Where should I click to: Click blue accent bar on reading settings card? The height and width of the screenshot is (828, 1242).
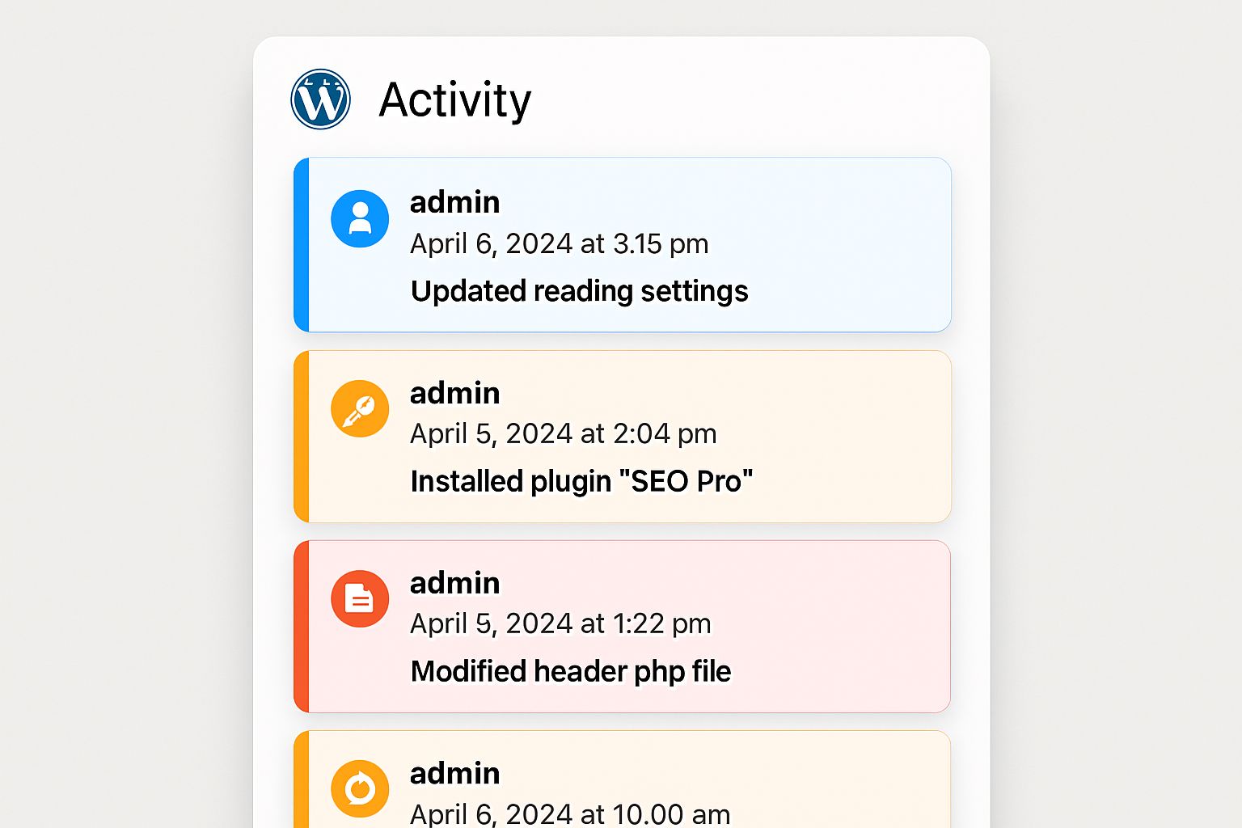click(x=302, y=245)
